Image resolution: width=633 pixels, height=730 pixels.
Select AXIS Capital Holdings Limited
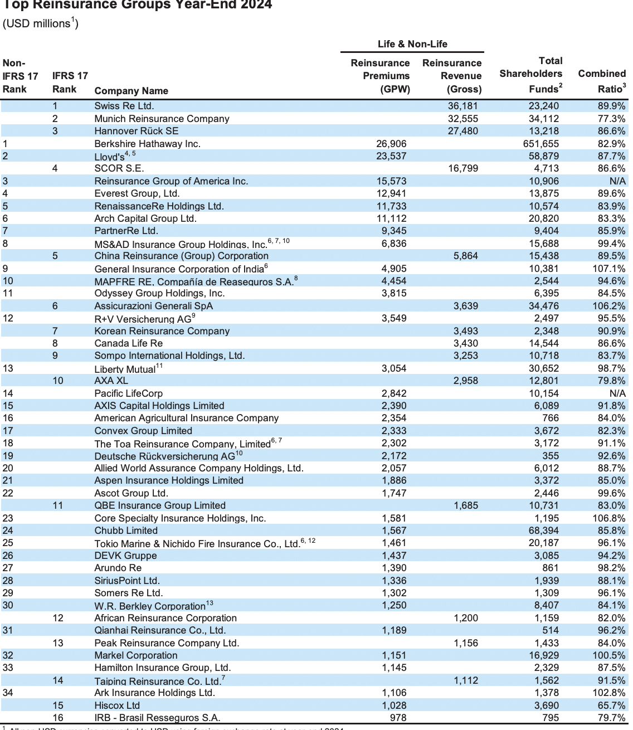[x=159, y=406]
